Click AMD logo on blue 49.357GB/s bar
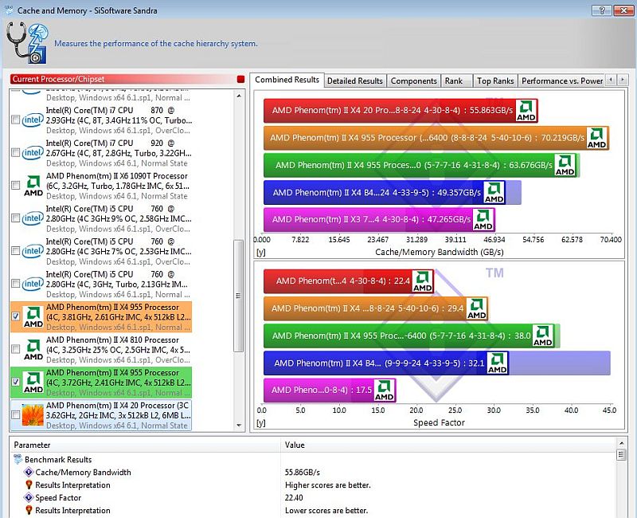Image resolution: width=637 pixels, height=518 pixels. tap(494, 192)
